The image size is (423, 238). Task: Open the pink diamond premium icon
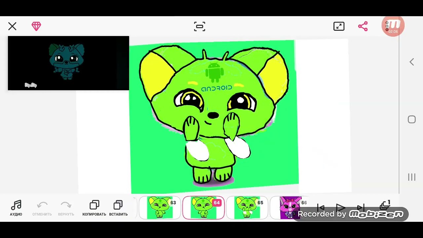click(x=36, y=26)
